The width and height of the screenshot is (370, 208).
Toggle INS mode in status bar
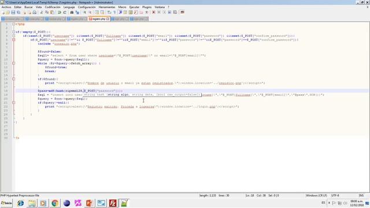(361, 195)
